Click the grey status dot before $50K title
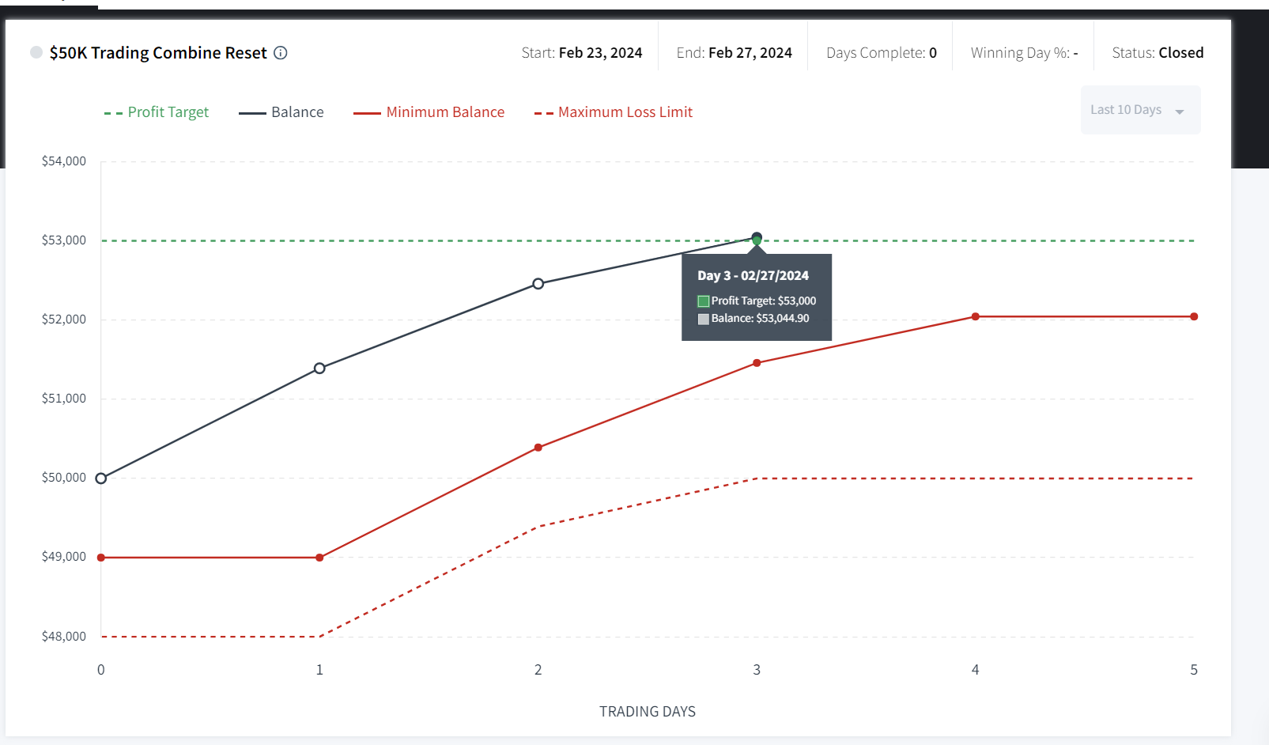The width and height of the screenshot is (1269, 745). [36, 52]
